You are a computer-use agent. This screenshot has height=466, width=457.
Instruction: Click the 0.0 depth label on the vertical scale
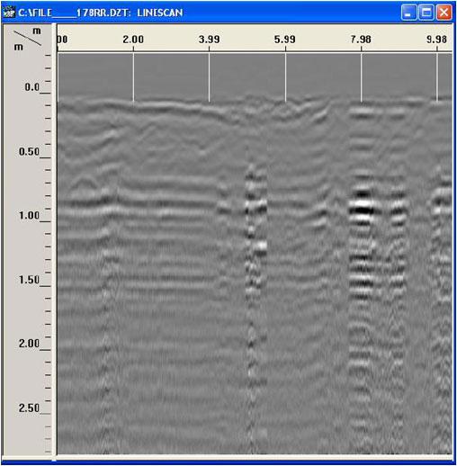pos(31,87)
